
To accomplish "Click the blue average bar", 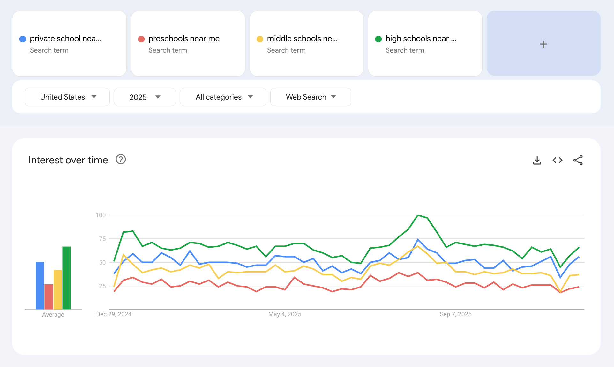I will 40,285.
